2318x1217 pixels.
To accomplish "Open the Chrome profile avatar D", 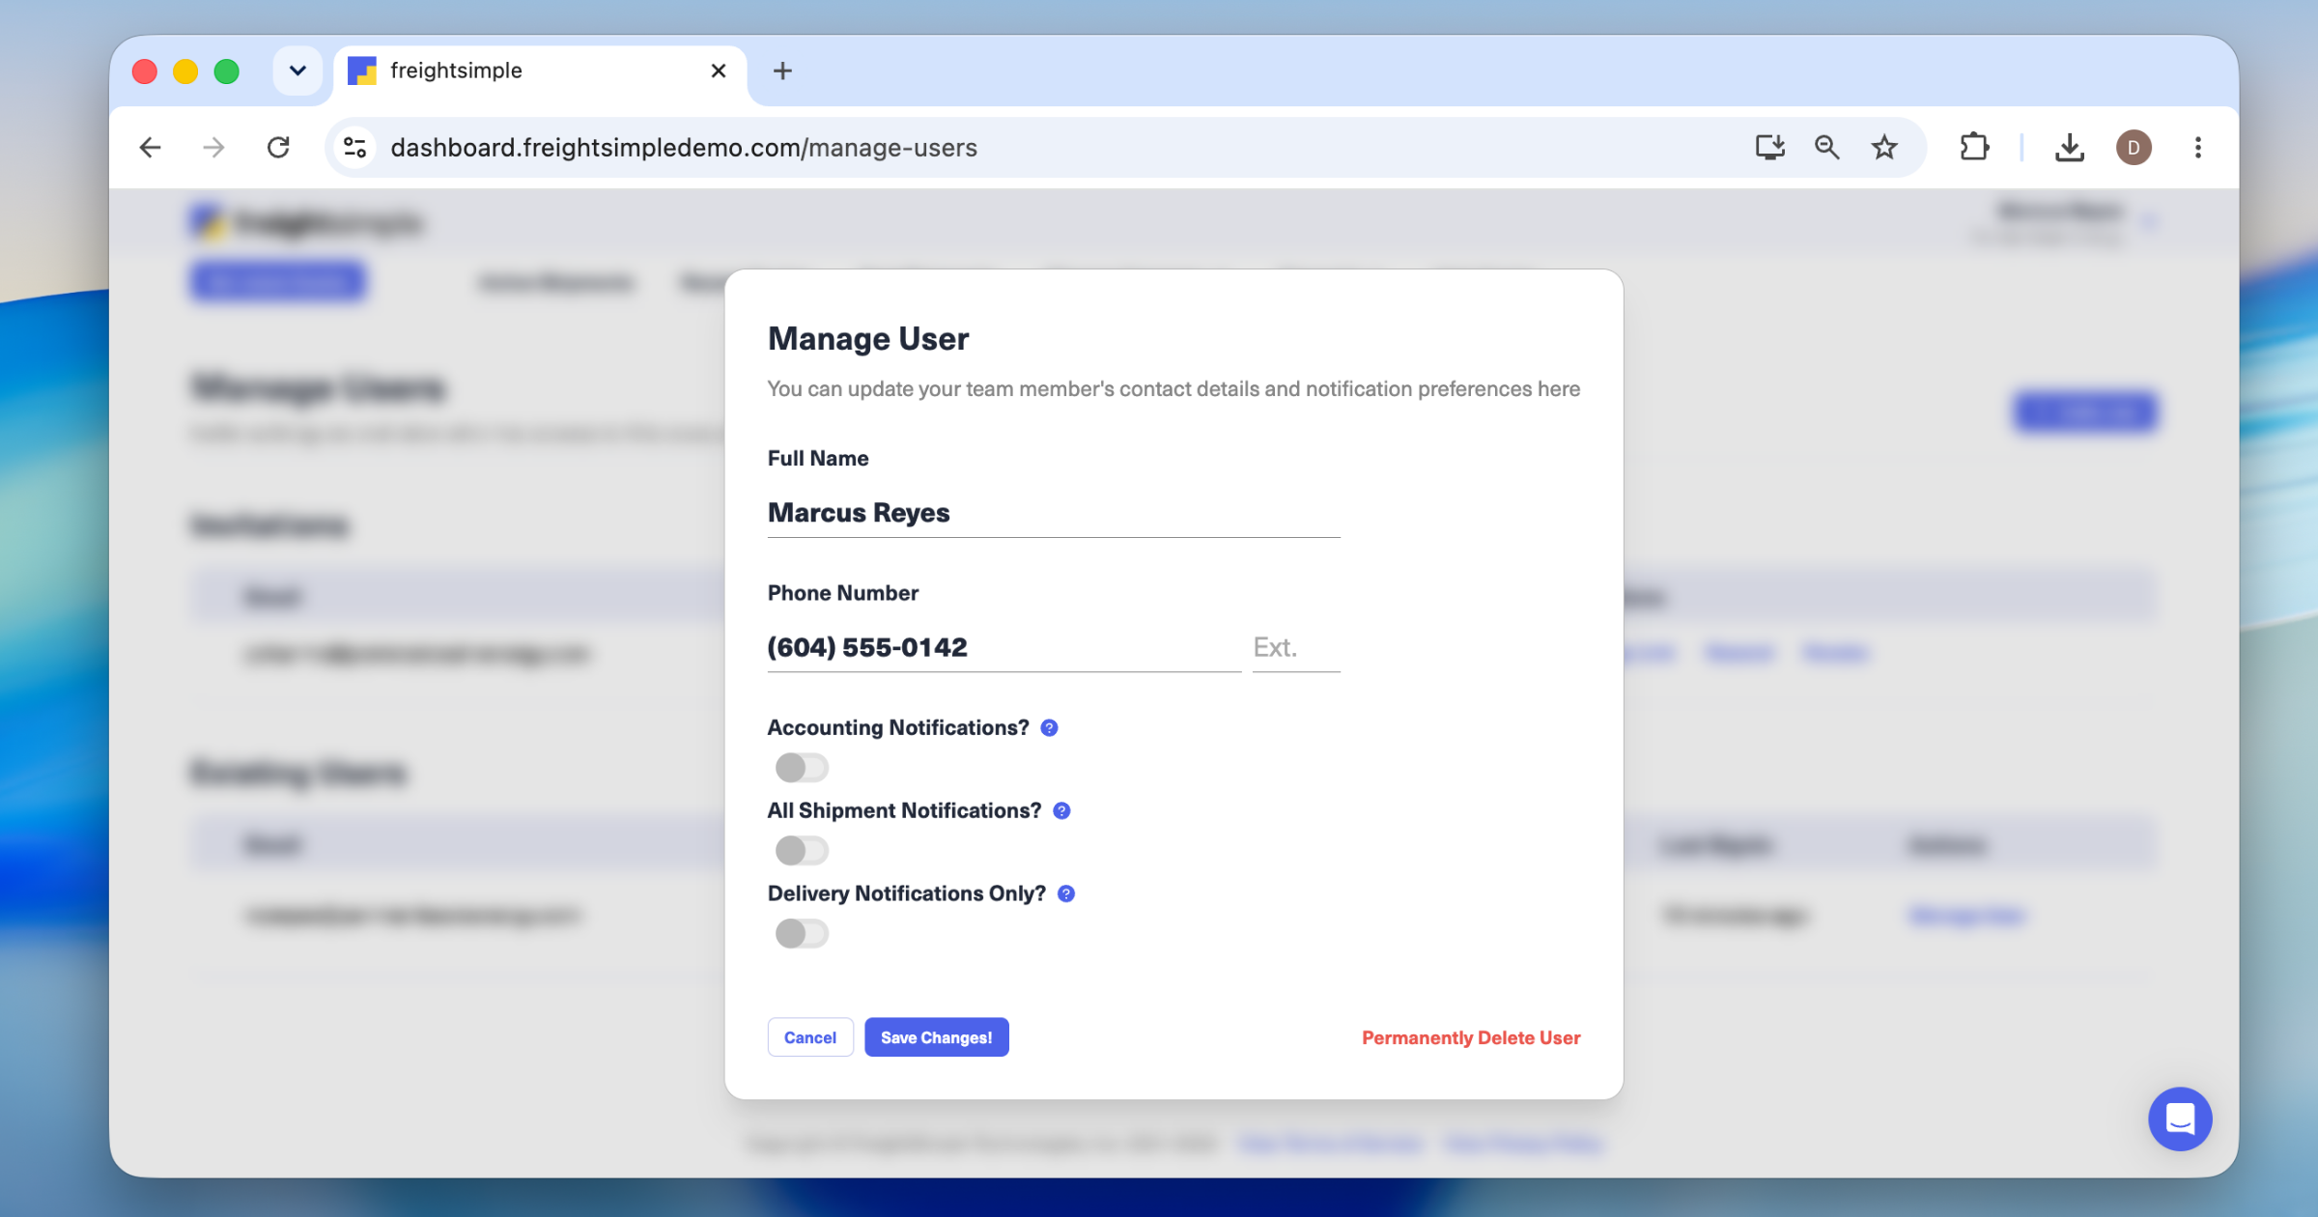I will point(2134,148).
